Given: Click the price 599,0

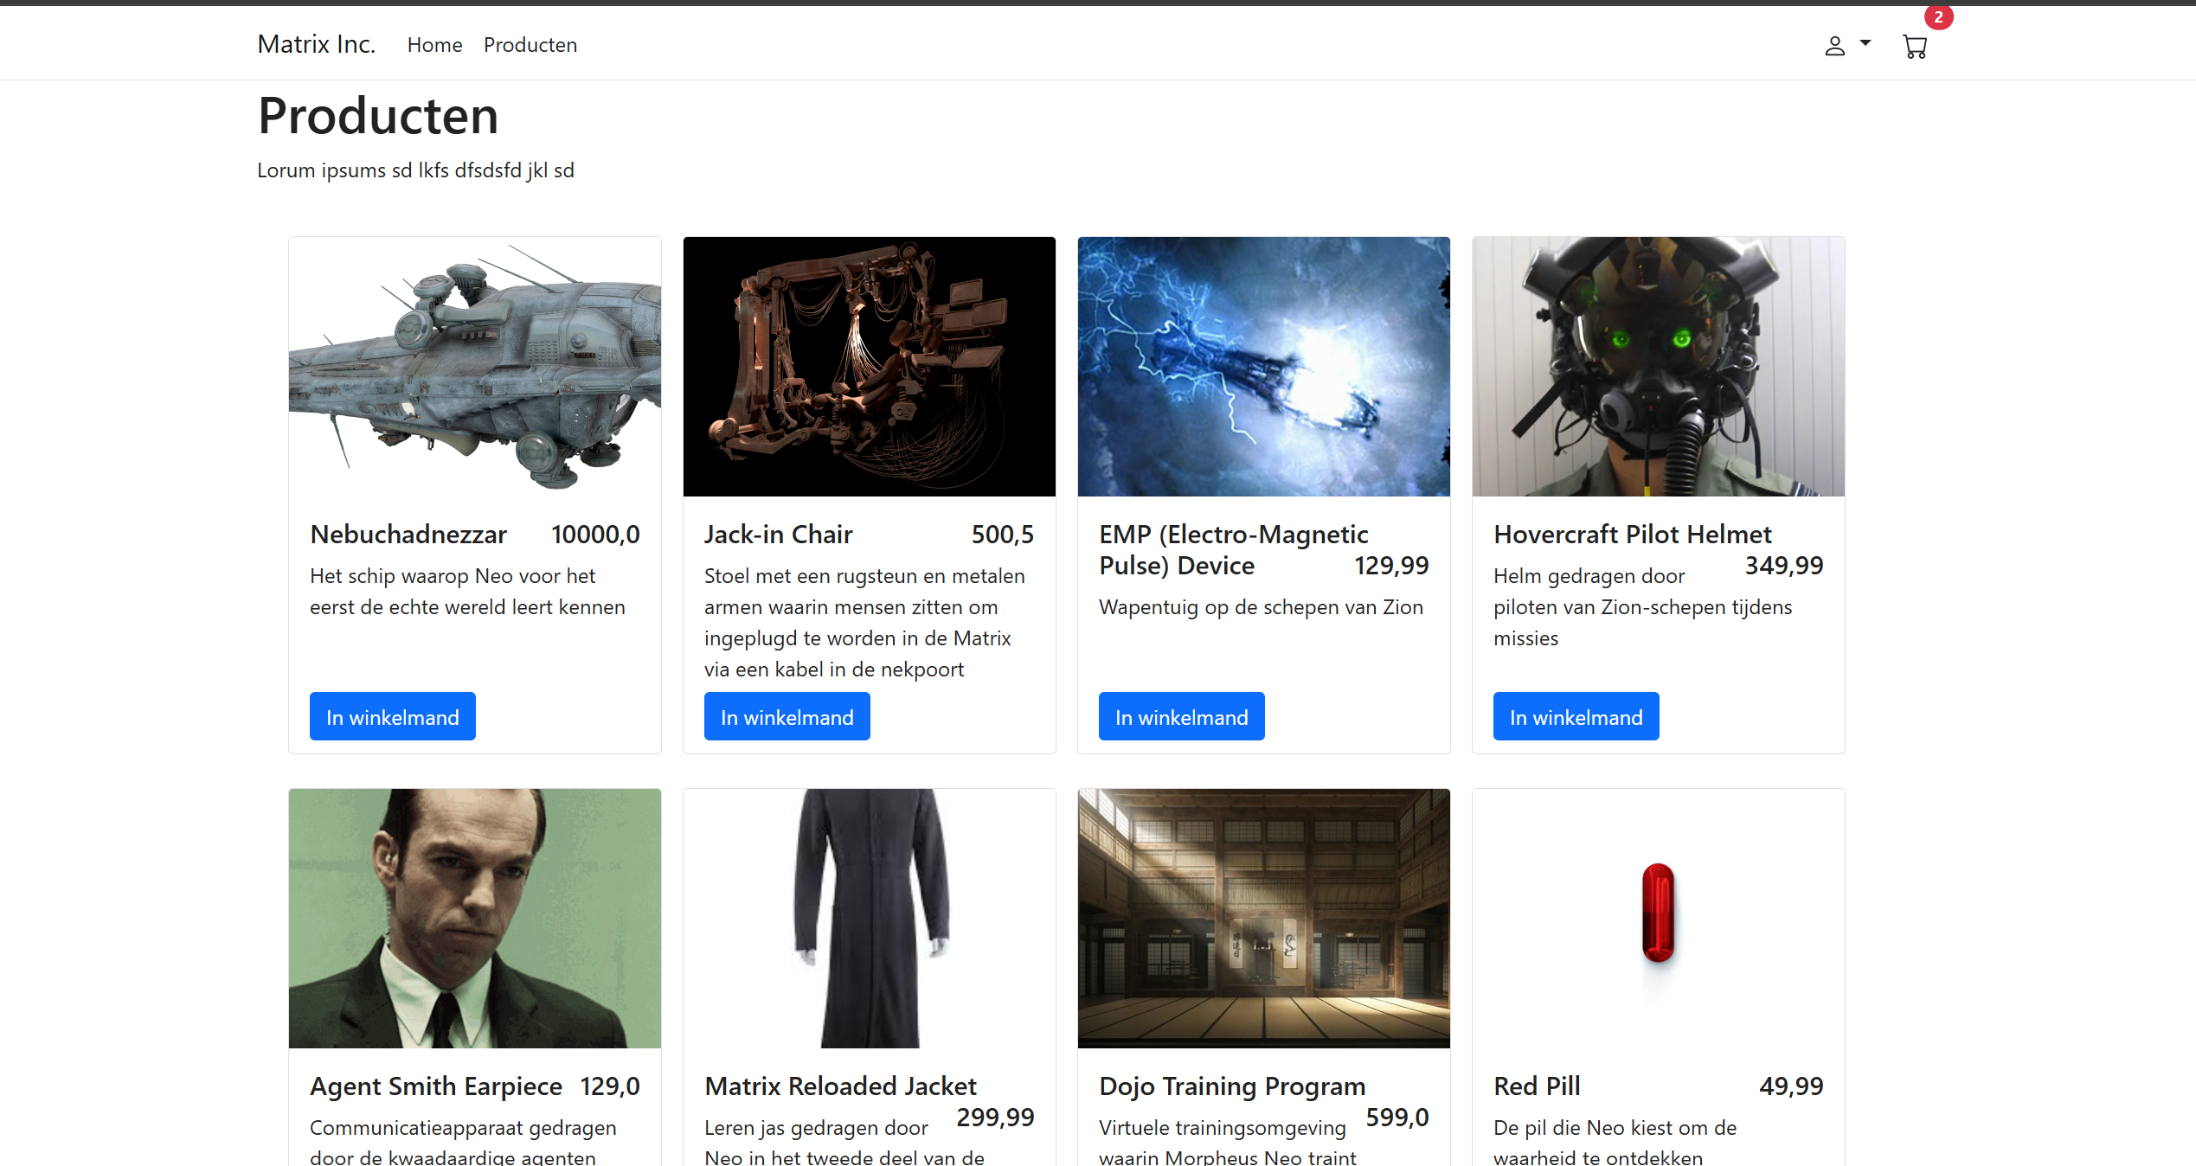Looking at the screenshot, I should pyautogui.click(x=1397, y=1118).
